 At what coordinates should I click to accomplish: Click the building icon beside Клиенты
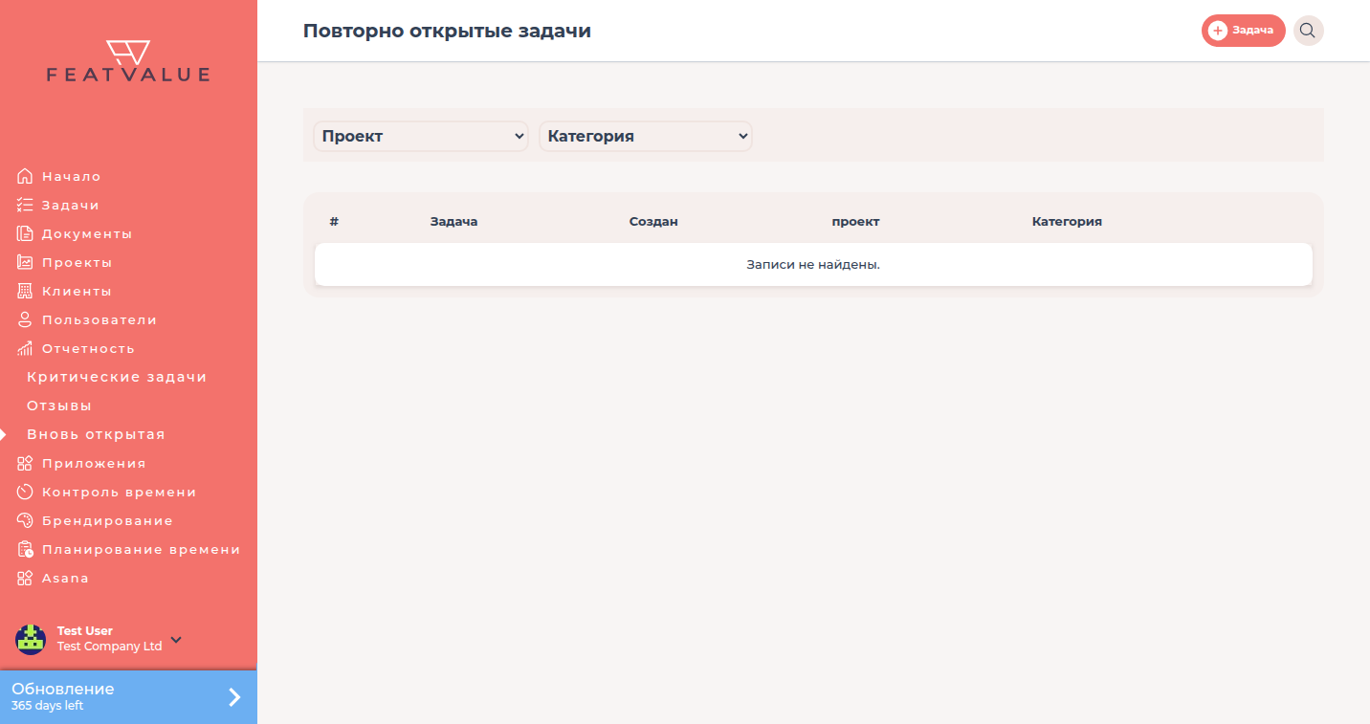pyautogui.click(x=25, y=291)
